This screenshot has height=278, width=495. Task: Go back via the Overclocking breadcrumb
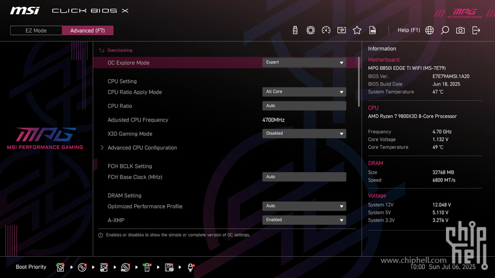coord(120,50)
